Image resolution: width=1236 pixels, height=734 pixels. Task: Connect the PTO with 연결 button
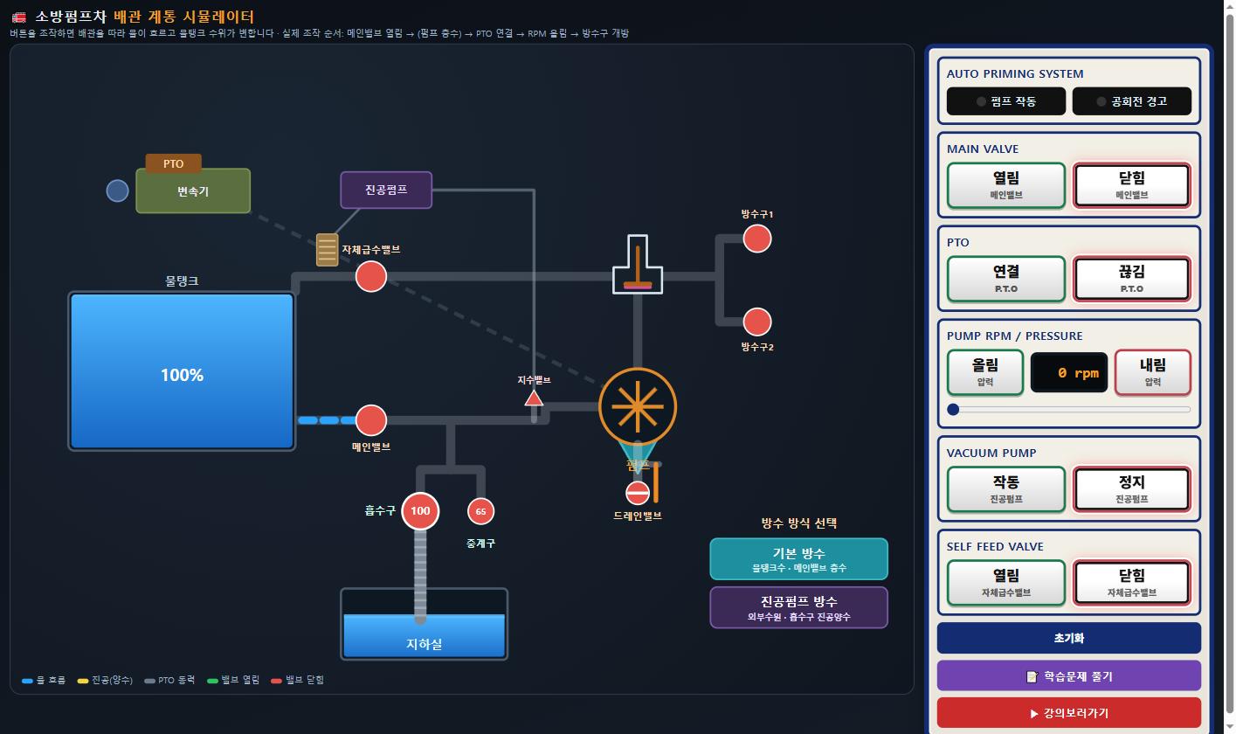[1006, 279]
